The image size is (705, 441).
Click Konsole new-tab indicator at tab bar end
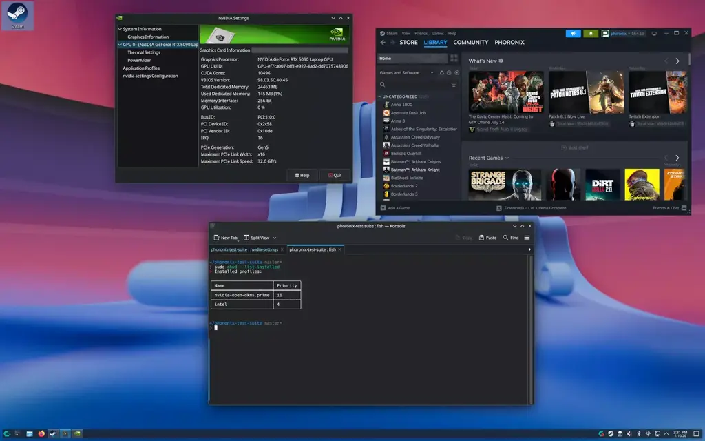pos(529,249)
